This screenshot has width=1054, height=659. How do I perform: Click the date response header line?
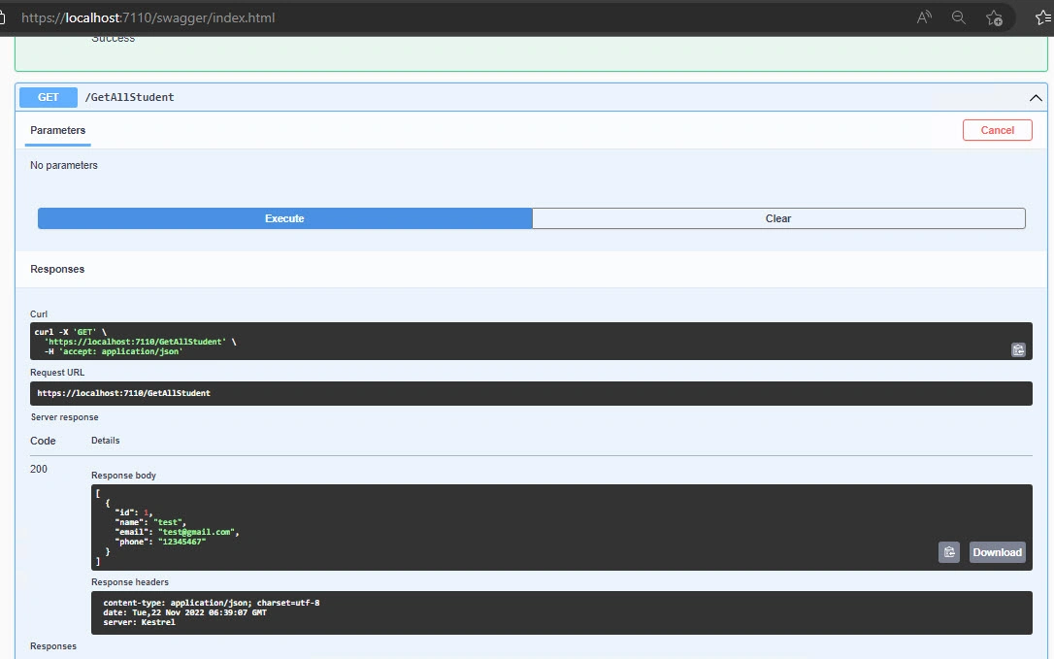(184, 612)
